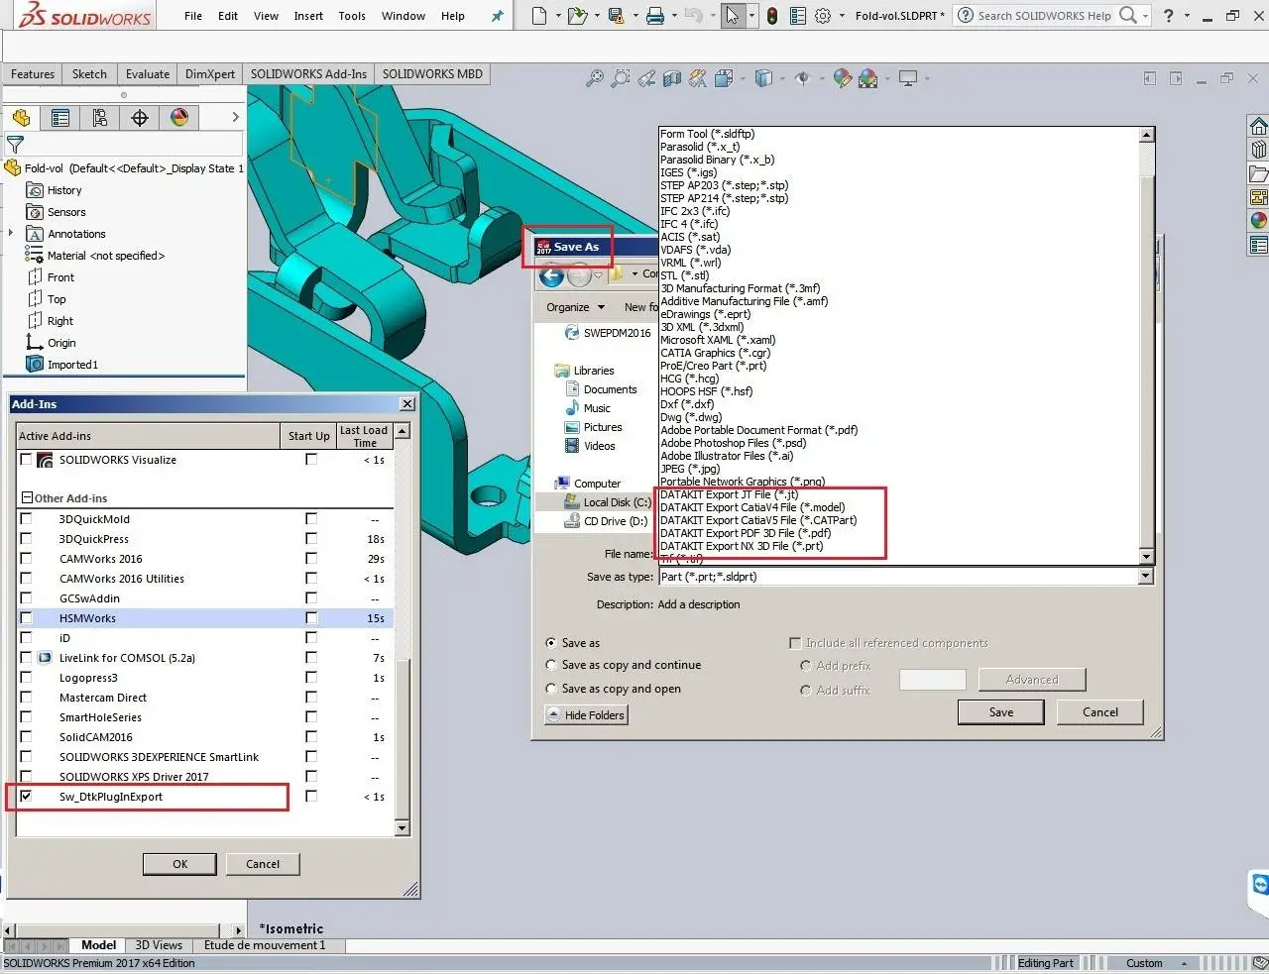Open File Properties list icon in top toolbar
This screenshot has width=1269, height=974.
(796, 16)
